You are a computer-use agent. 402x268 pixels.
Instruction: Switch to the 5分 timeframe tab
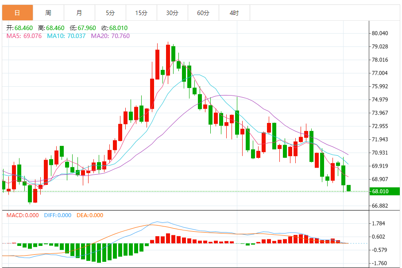(x=110, y=13)
